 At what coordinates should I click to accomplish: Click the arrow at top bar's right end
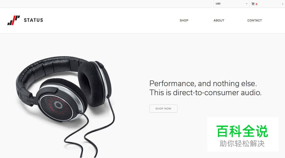(x=282, y=4)
